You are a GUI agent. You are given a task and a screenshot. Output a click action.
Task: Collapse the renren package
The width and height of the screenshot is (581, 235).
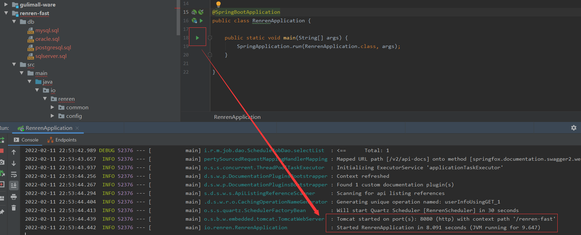tap(45, 99)
